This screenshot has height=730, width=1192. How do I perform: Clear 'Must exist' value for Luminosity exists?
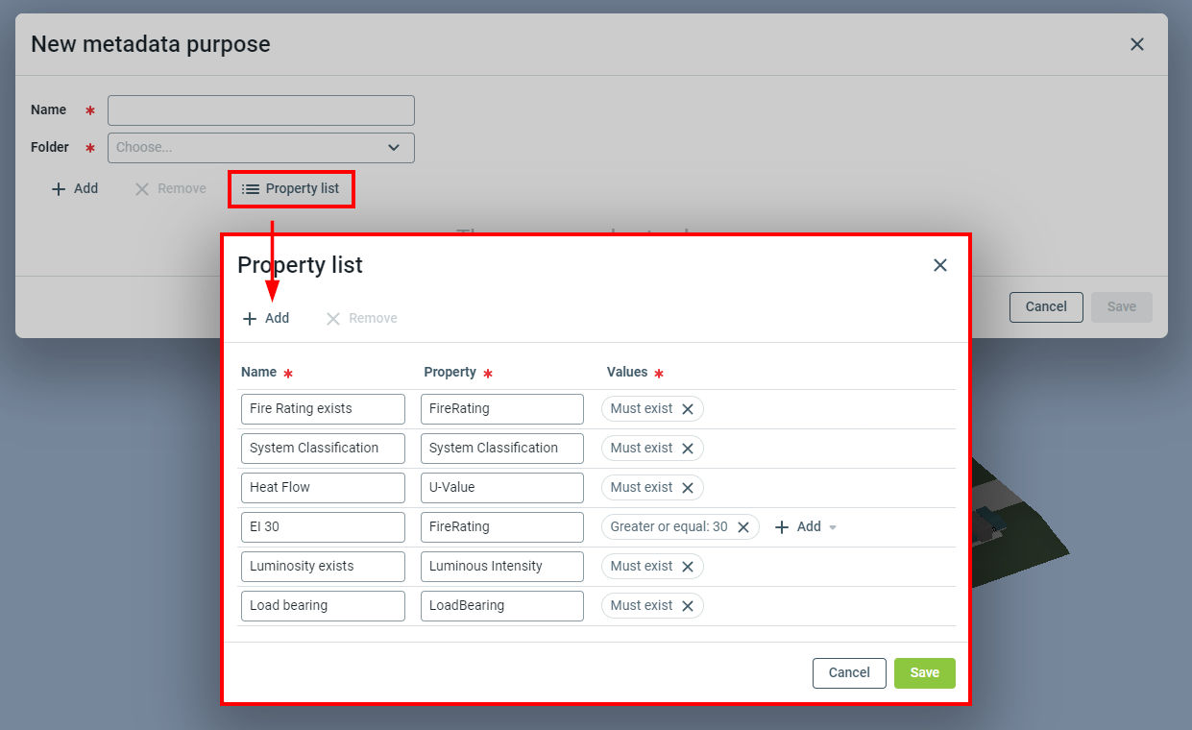pyautogui.click(x=688, y=567)
